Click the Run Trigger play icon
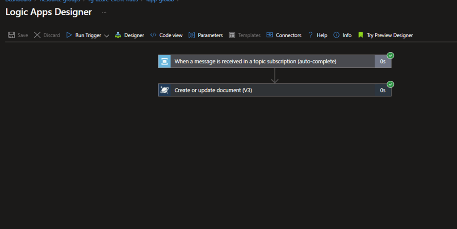457x229 pixels. point(69,35)
